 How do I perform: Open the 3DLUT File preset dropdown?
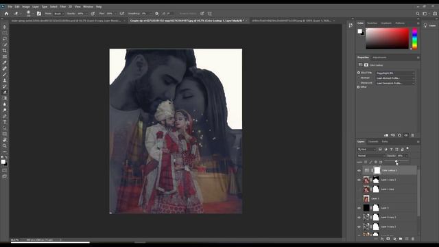coord(395,73)
